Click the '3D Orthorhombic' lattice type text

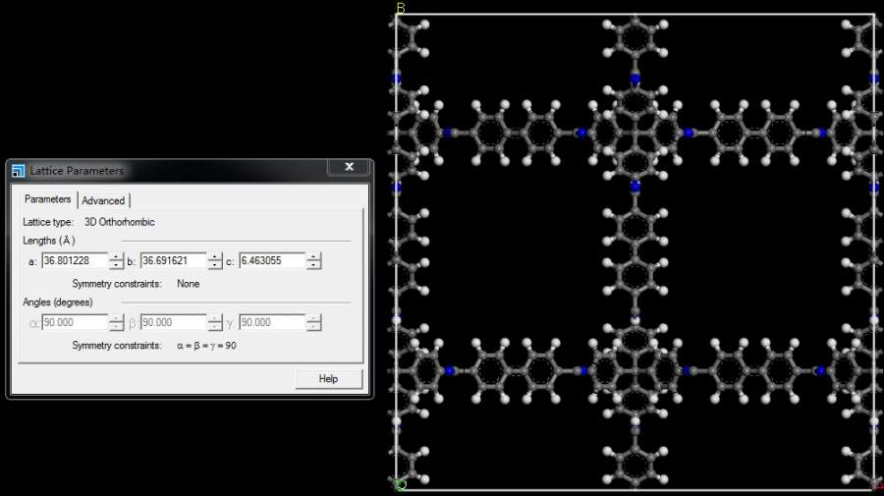coord(120,222)
